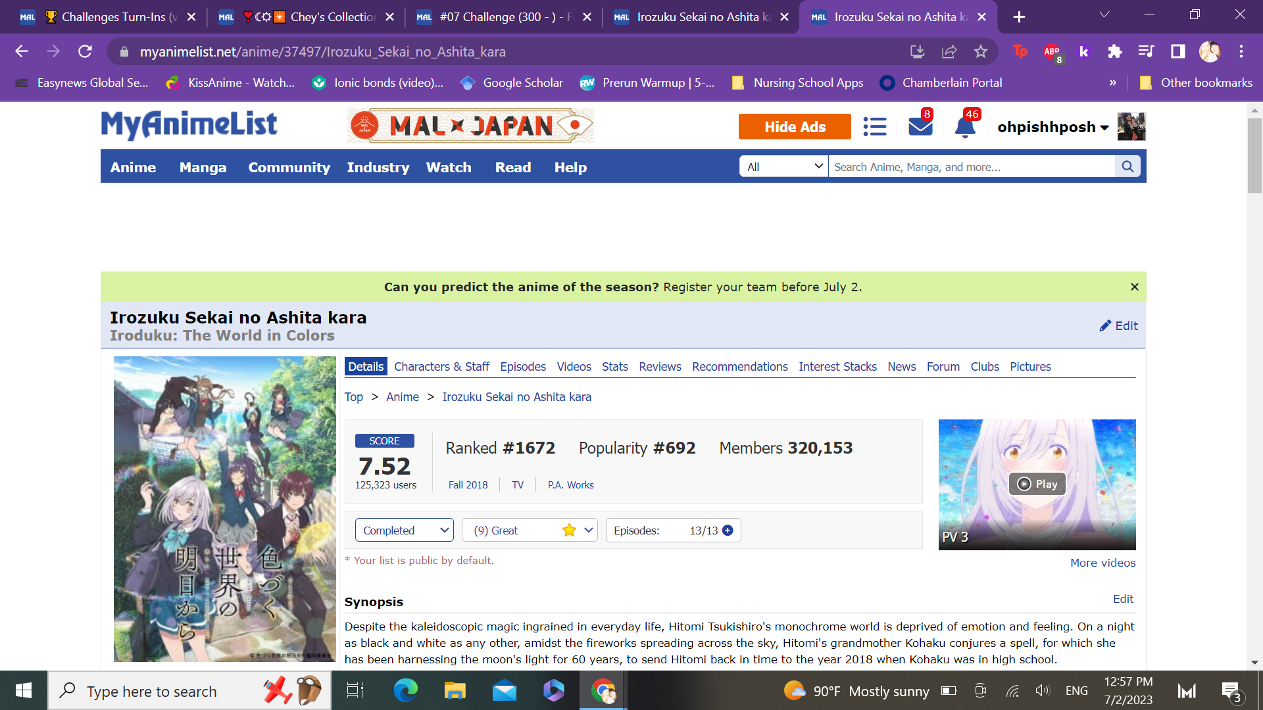Screen dimensions: 1263x710
Task: Open the Top breadcrumb link
Action: tap(353, 397)
